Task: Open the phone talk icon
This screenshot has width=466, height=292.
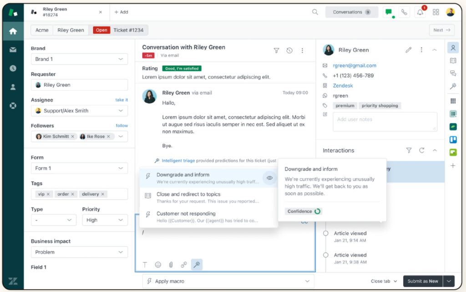Action: 404,12
